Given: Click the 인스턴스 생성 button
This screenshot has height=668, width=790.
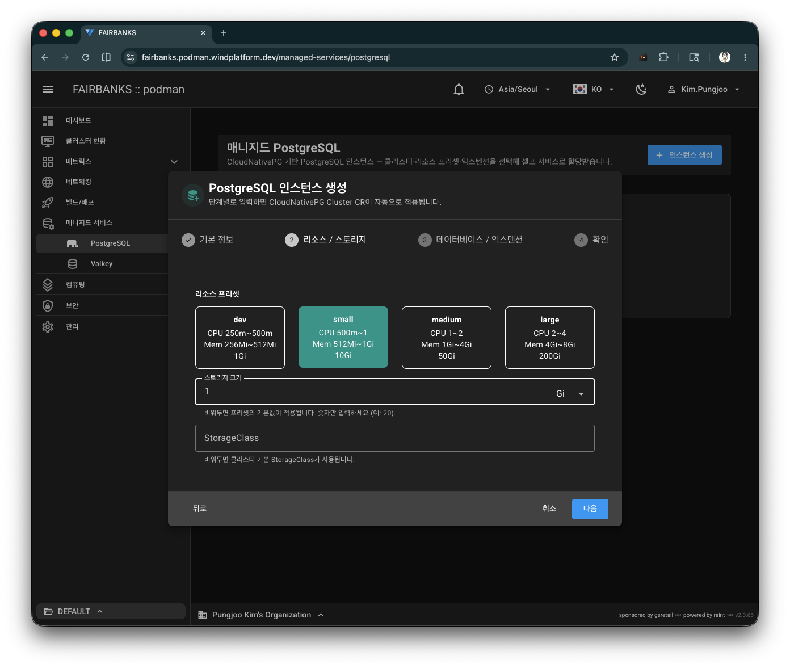Looking at the screenshot, I should [x=684, y=155].
